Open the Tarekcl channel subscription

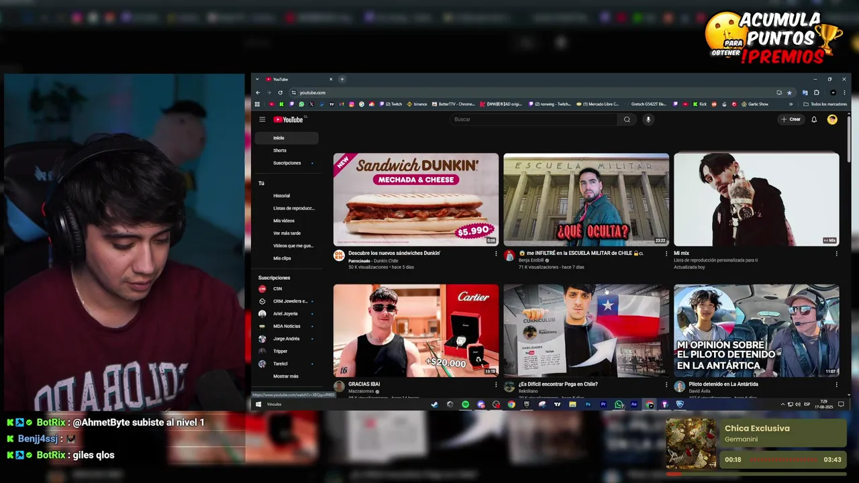(287, 364)
